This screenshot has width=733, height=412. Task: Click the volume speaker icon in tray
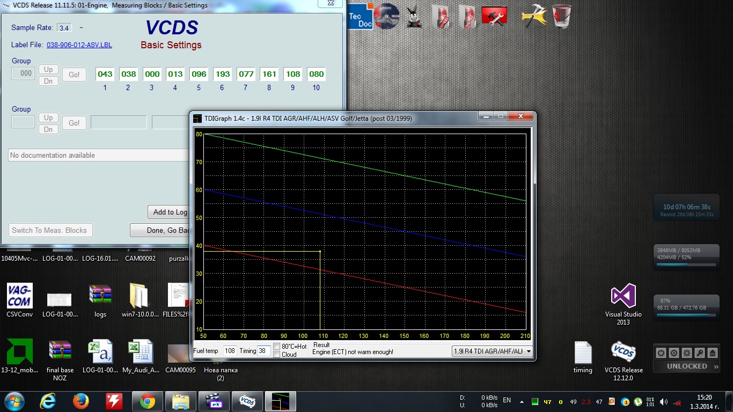click(663, 401)
